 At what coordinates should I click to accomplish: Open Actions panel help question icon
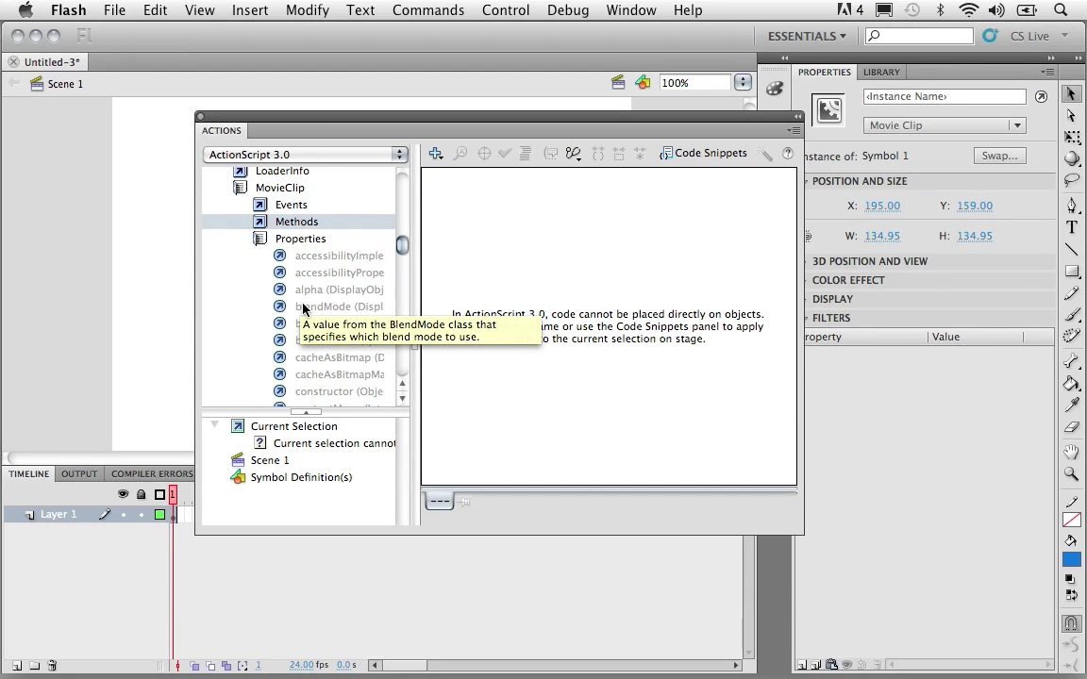(788, 153)
